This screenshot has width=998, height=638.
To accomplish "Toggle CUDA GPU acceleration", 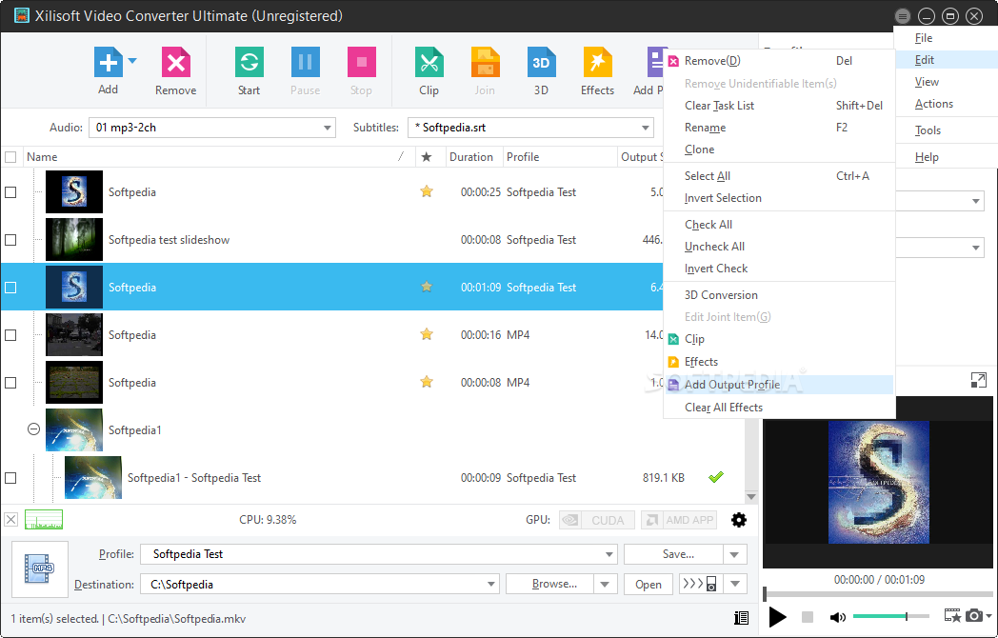I will point(597,520).
